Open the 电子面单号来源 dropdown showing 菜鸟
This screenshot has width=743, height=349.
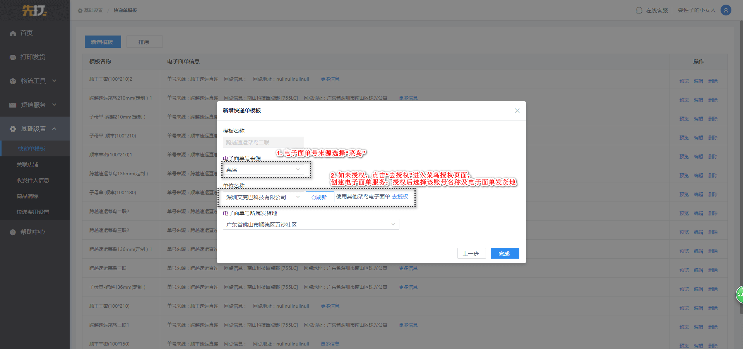coord(263,170)
